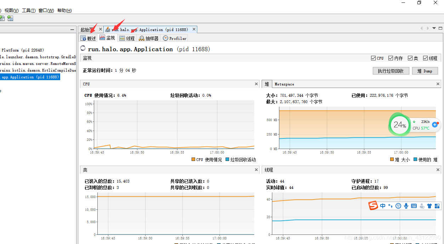Viewport: 444px width, 244px height.
Task: Click the 最大: 2,107,637,760 个字节 value
Action: (x=294, y=102)
